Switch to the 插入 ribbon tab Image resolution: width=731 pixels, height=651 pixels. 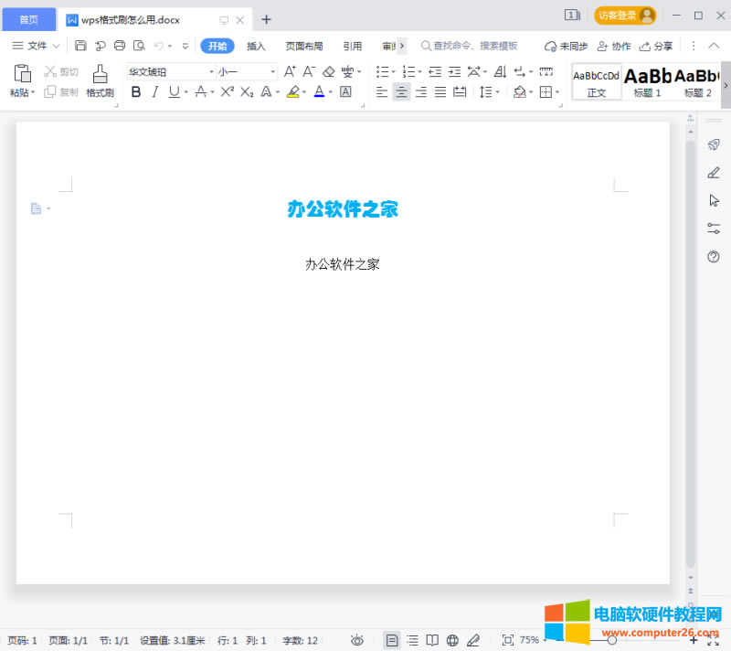coord(256,46)
